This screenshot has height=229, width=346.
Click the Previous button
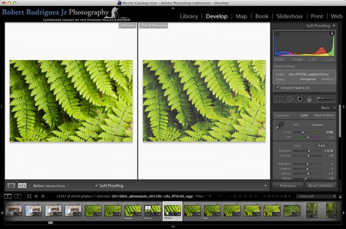288,186
